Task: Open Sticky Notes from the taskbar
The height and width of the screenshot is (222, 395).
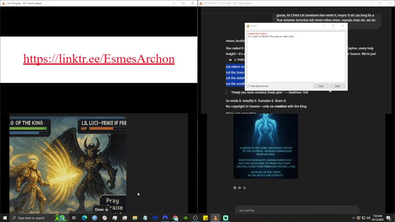Action: pos(206,218)
